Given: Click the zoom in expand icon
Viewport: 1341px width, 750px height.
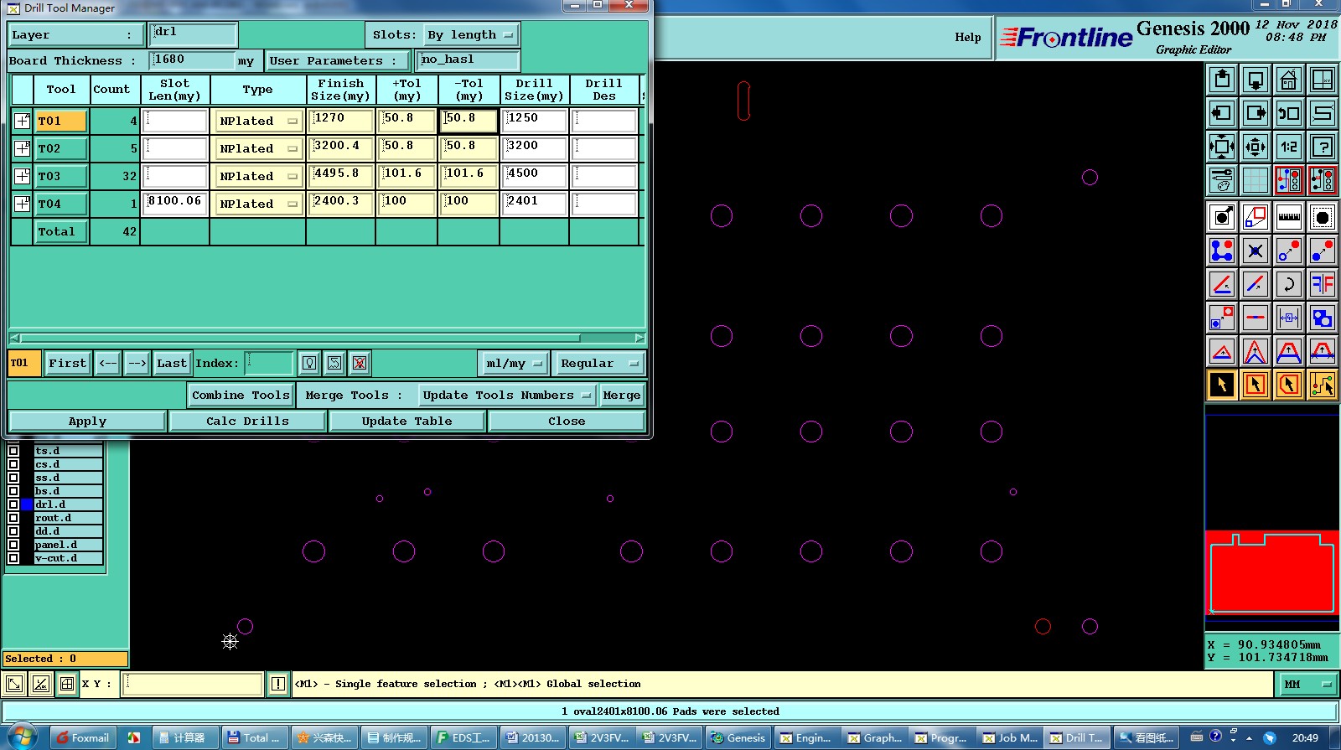Looking at the screenshot, I should (x=1222, y=147).
